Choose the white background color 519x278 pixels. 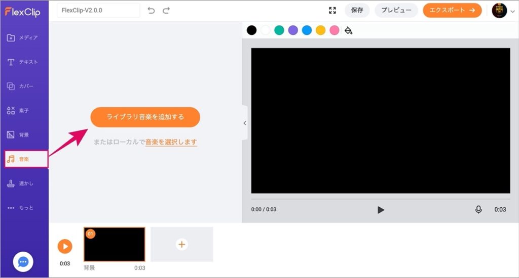tap(266, 30)
